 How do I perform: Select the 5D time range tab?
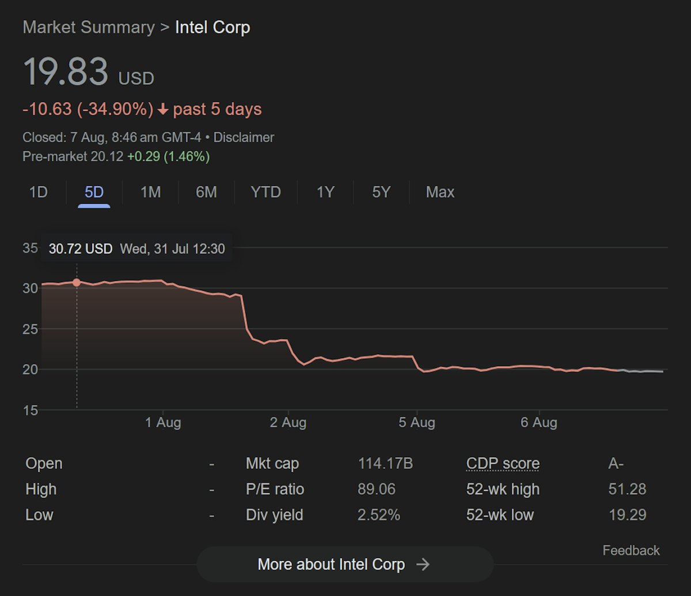coord(94,192)
